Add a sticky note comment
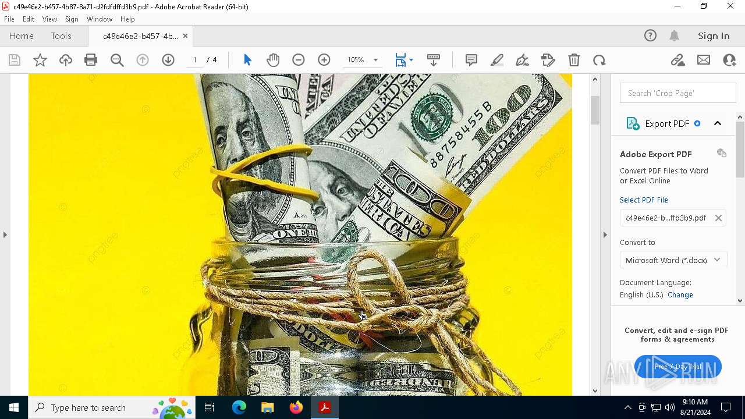The image size is (745, 419). pyautogui.click(x=471, y=60)
